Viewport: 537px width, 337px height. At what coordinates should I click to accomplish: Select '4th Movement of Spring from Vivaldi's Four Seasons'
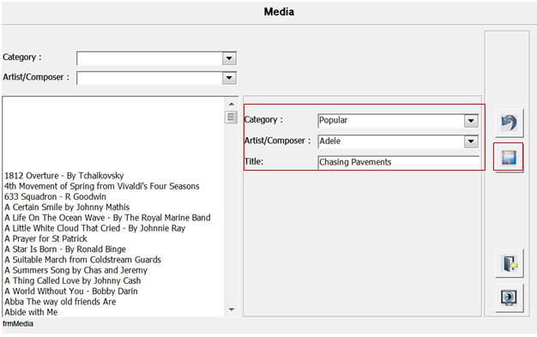pyautogui.click(x=102, y=186)
